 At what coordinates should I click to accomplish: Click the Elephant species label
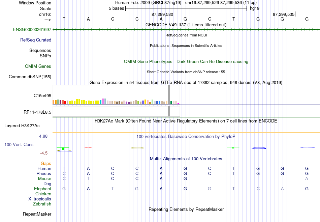tap(42, 189)
